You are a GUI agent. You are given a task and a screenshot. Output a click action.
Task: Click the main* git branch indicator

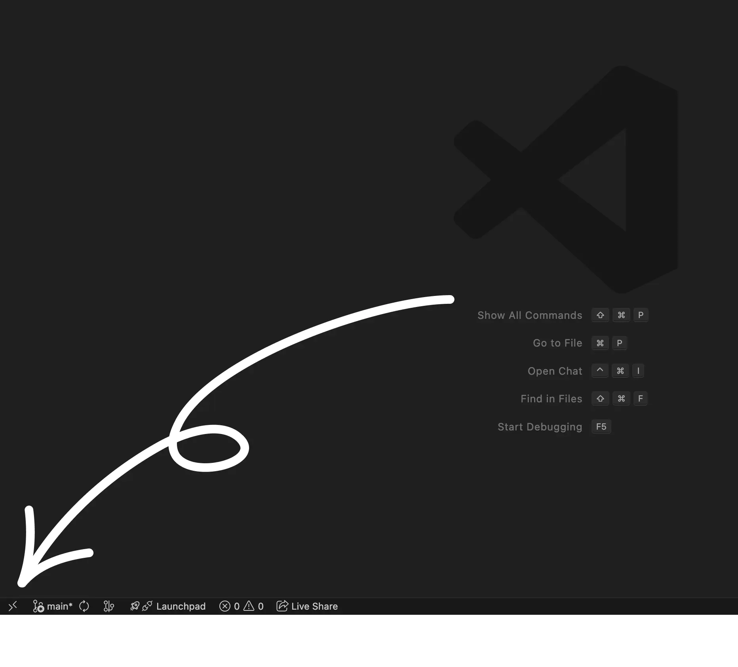[x=53, y=606]
